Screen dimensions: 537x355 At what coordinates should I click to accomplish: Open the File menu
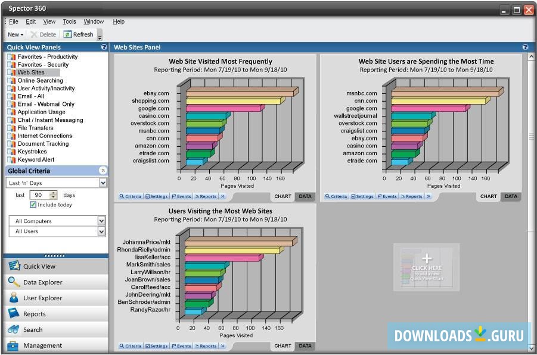coord(13,21)
